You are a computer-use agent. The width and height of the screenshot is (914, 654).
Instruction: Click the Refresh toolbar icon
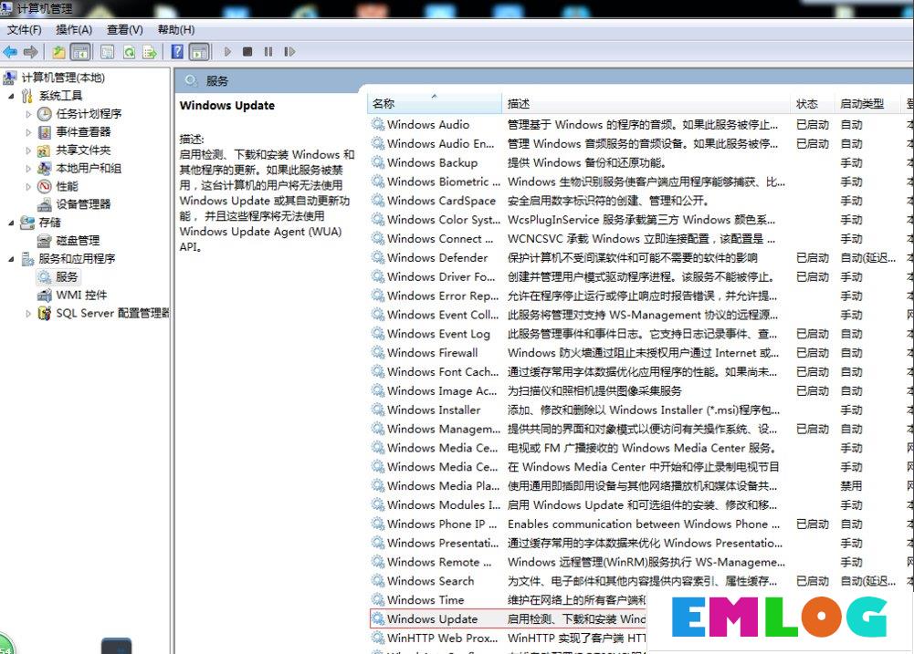coord(129,52)
